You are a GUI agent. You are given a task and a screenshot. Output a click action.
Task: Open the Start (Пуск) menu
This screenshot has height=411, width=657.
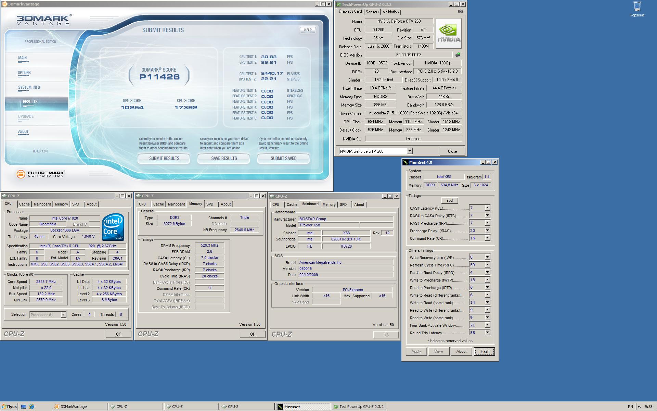point(9,407)
